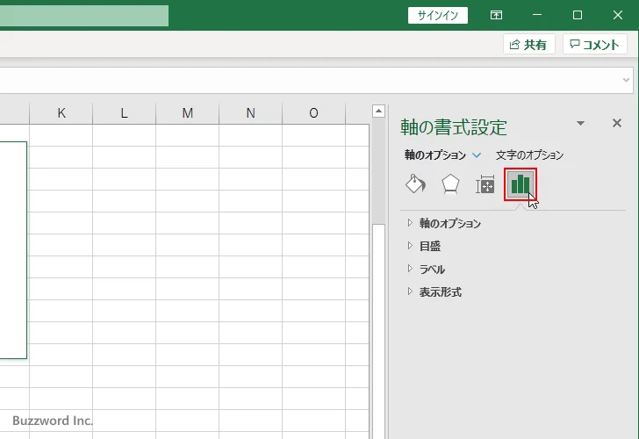The image size is (639, 439).
Task: Close the 軸の書式設定 pane
Action: (x=616, y=123)
